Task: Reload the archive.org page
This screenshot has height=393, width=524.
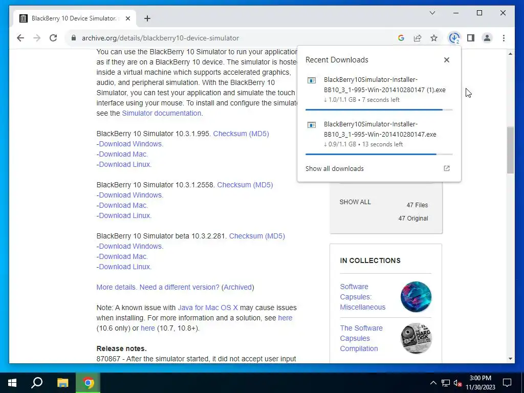Action: pyautogui.click(x=53, y=38)
